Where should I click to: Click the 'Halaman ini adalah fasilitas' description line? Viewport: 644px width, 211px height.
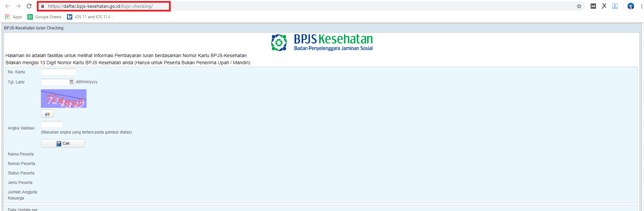[126, 55]
